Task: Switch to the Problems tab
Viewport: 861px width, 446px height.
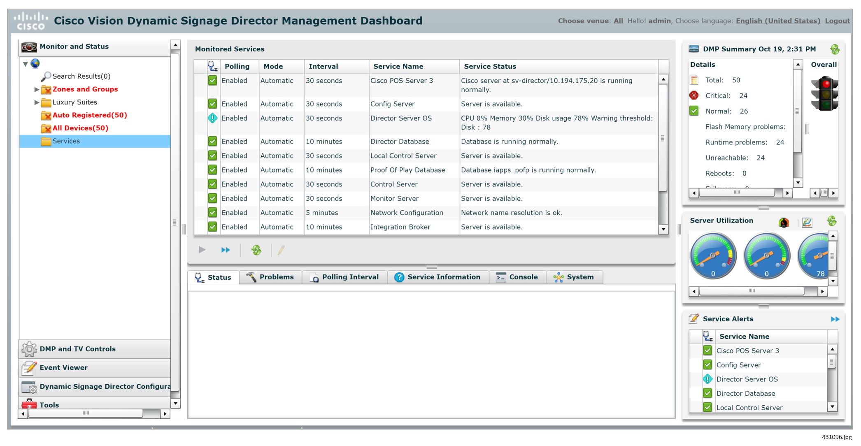Action: pyautogui.click(x=270, y=277)
